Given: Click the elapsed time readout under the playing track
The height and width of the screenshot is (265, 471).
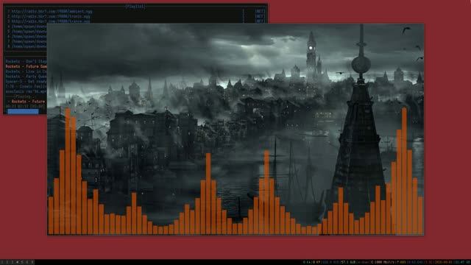Looking at the screenshot, I should tap(25, 106).
